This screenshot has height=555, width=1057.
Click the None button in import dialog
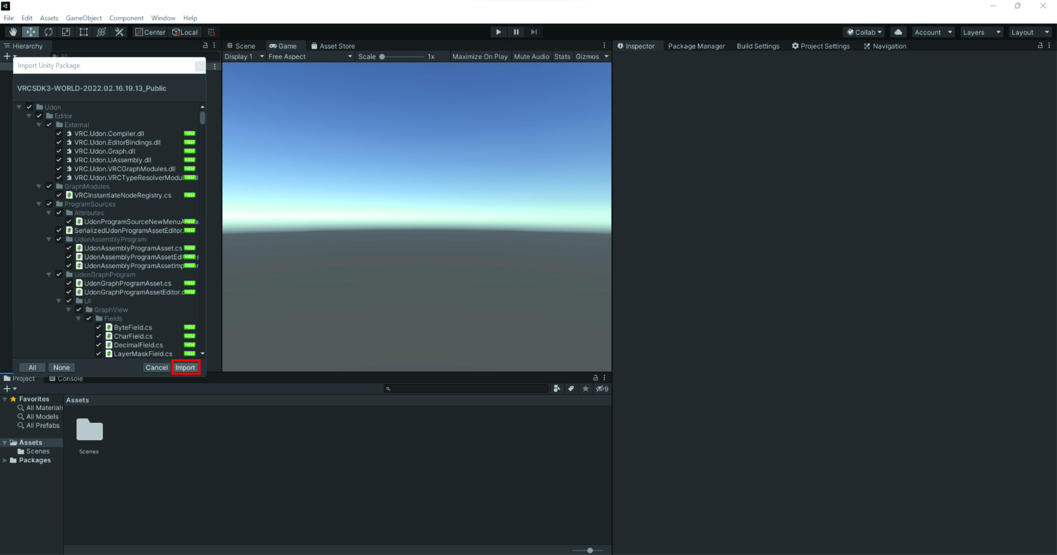pyautogui.click(x=61, y=367)
